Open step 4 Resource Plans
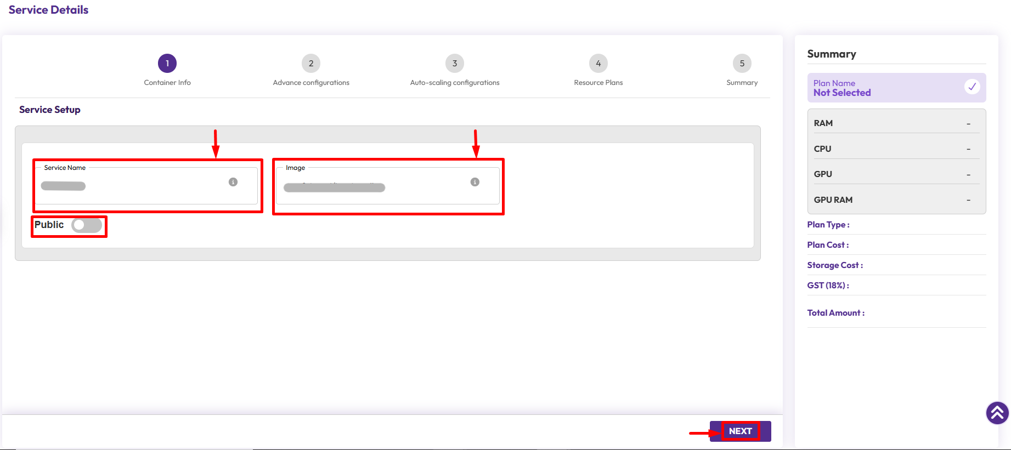This screenshot has height=450, width=1011. (x=598, y=64)
